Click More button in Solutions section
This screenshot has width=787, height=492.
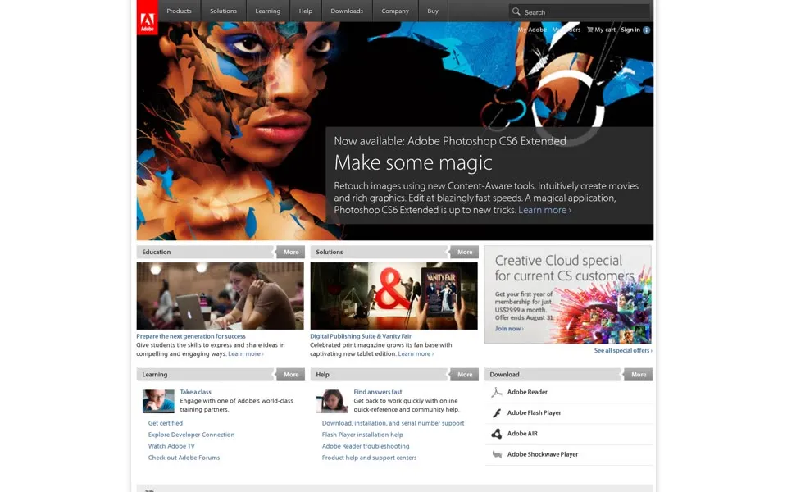coord(464,252)
